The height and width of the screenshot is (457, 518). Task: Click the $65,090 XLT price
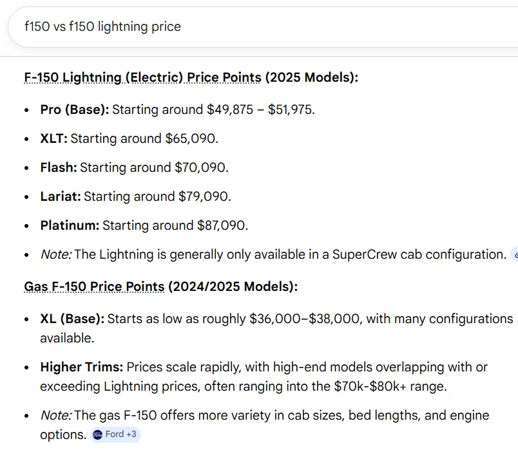tap(192, 138)
